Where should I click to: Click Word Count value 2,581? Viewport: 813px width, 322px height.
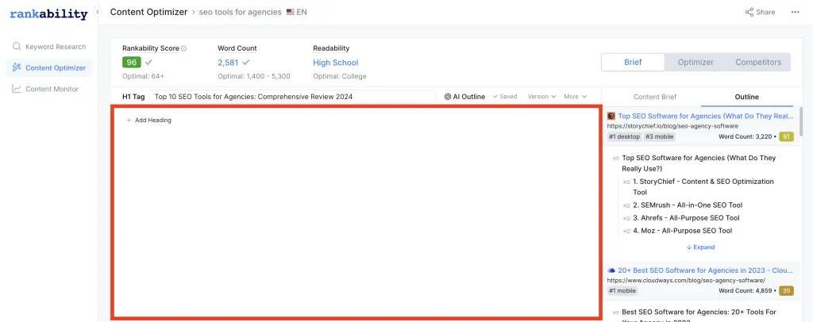click(x=228, y=63)
